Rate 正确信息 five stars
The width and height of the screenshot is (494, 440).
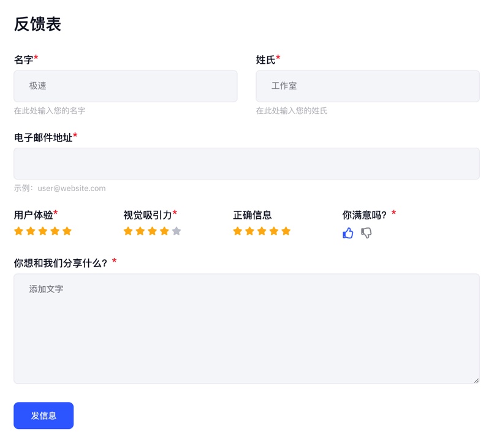point(286,231)
